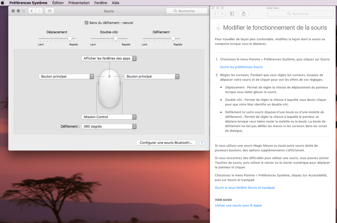Click the Modifier le fonctionnement de la souris heading
This screenshot has width=337, height=223.
(275, 28)
